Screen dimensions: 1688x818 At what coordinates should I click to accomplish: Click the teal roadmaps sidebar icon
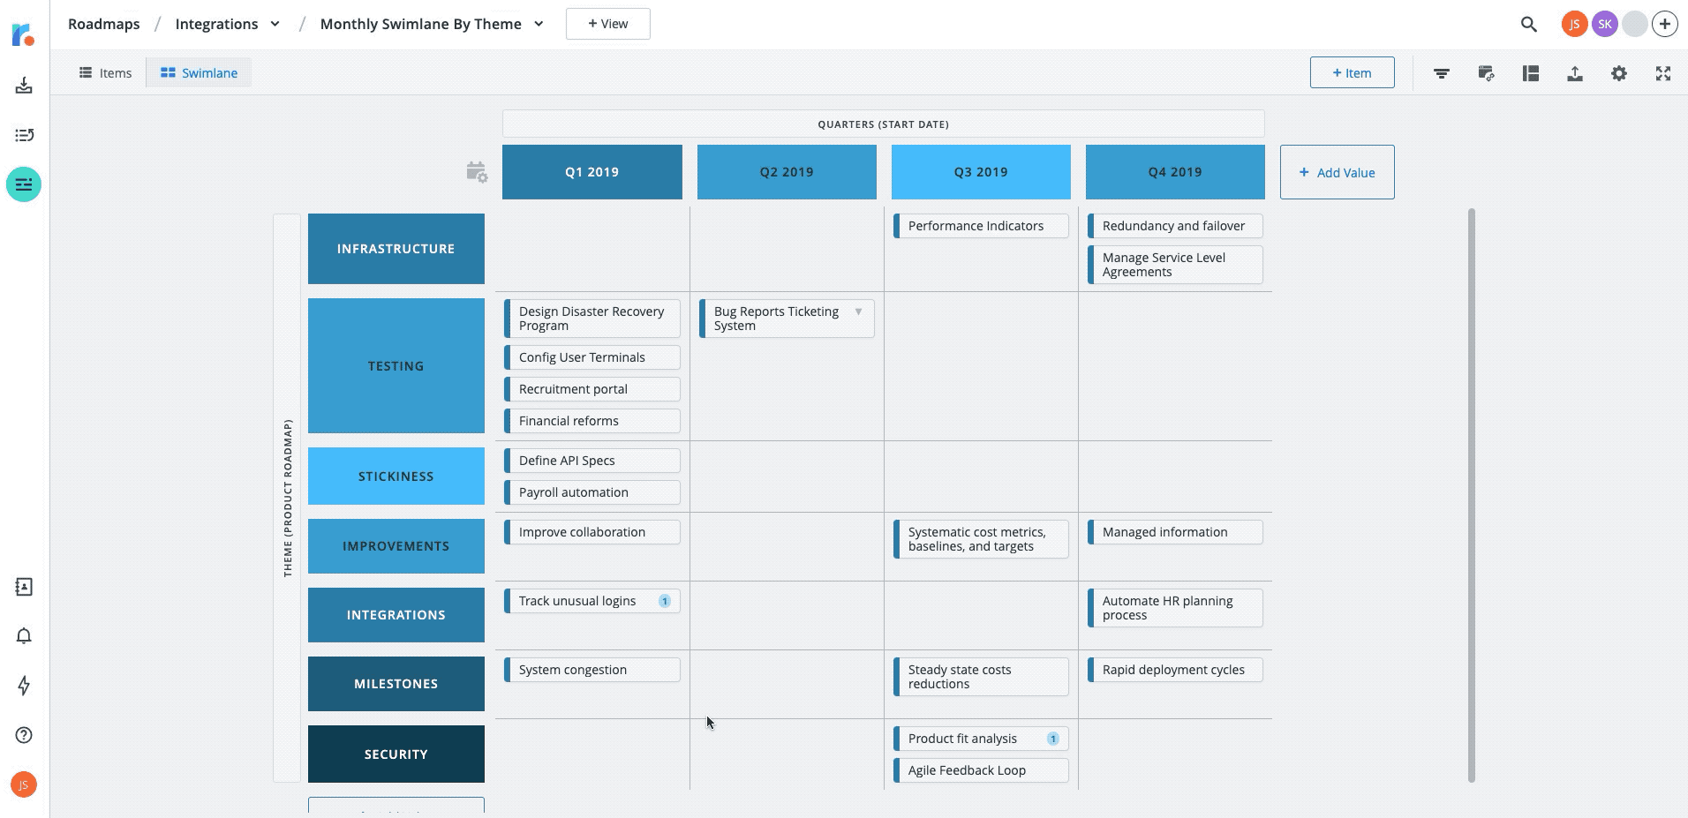24,184
